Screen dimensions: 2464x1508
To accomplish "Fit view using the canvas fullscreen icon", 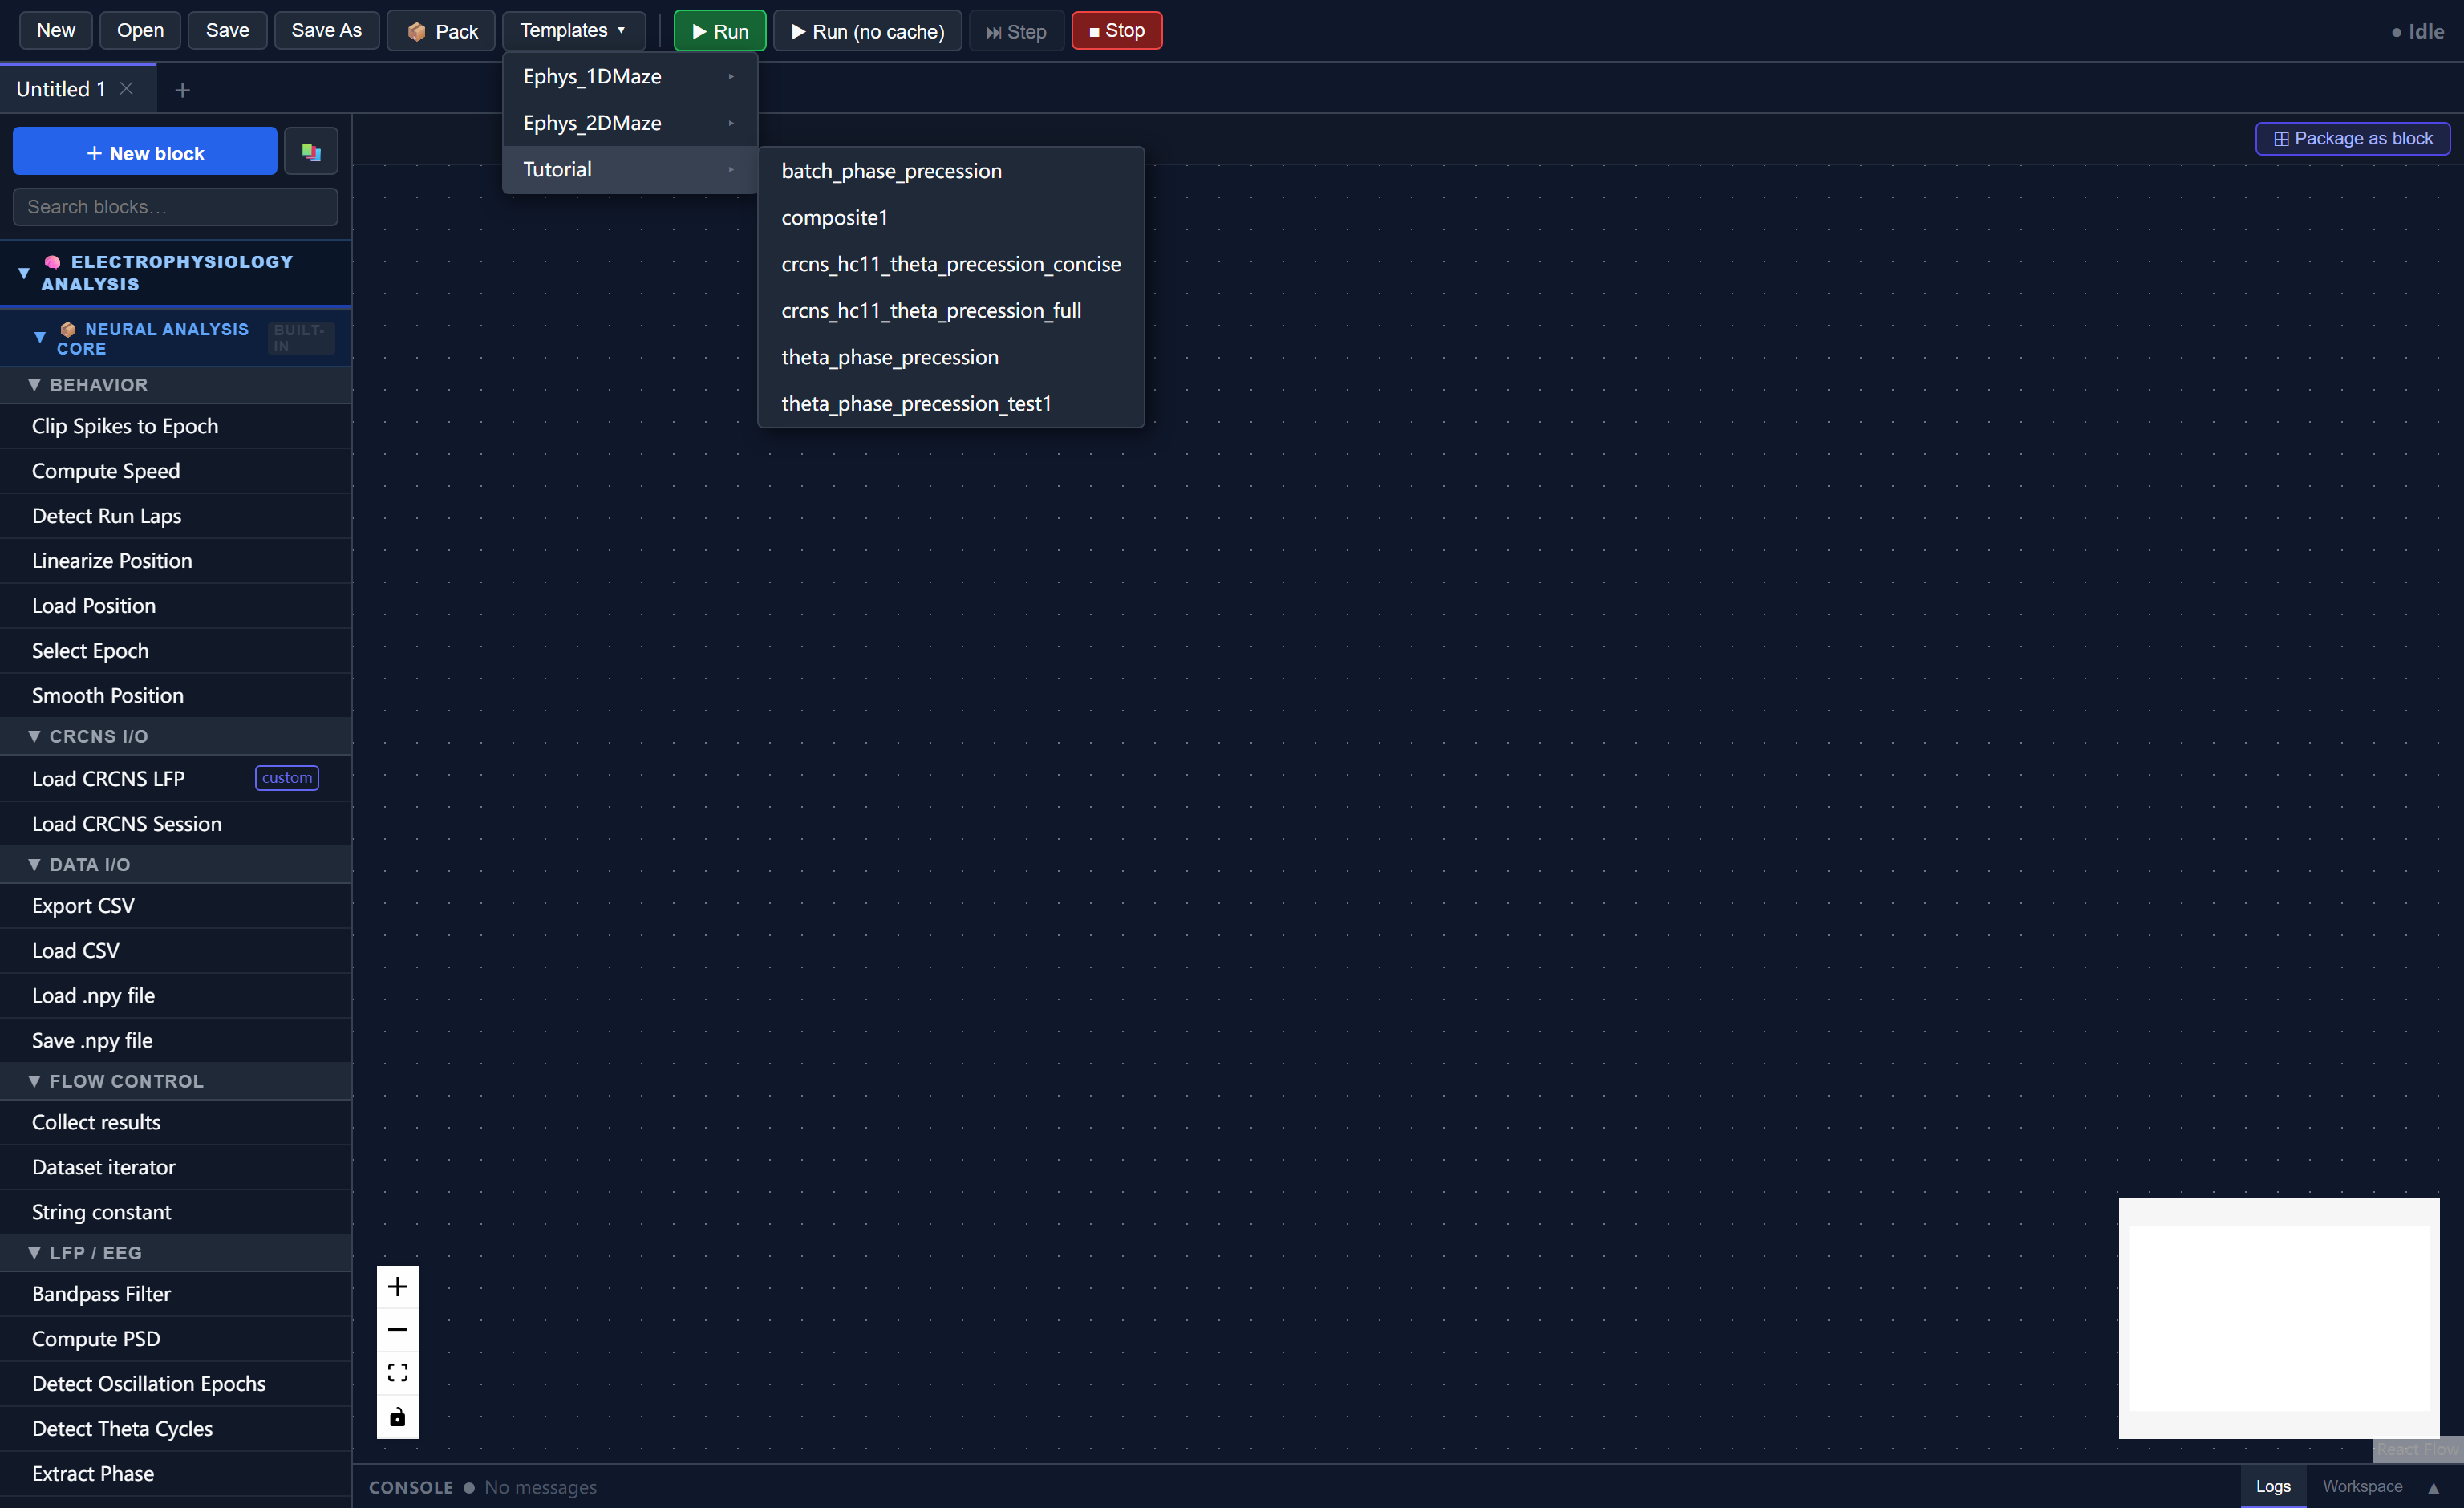I will coord(397,1373).
